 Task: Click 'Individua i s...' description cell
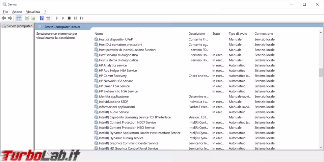coord(198,102)
